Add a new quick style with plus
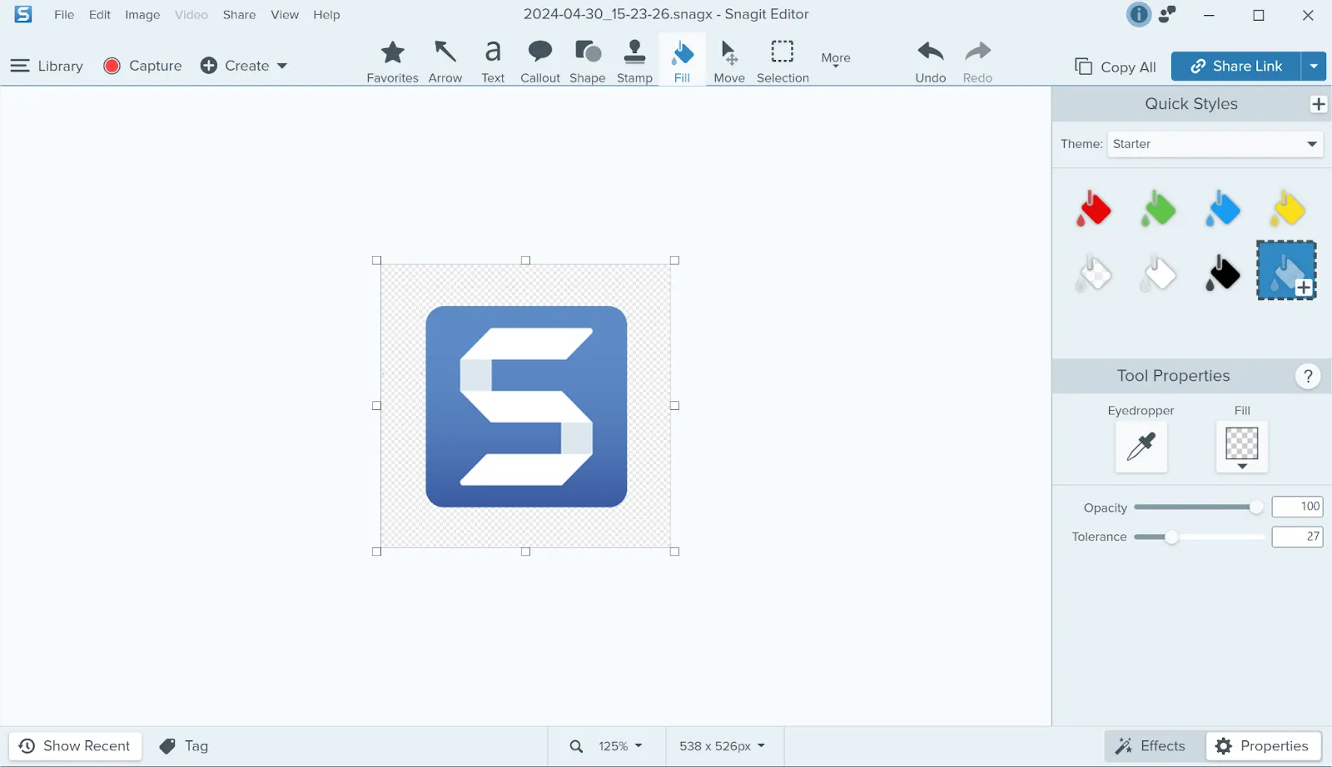Screen dimensions: 1332x767 coord(1318,104)
